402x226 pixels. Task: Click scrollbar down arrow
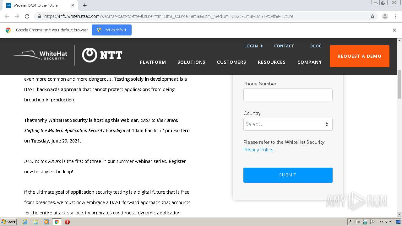[x=399, y=214]
